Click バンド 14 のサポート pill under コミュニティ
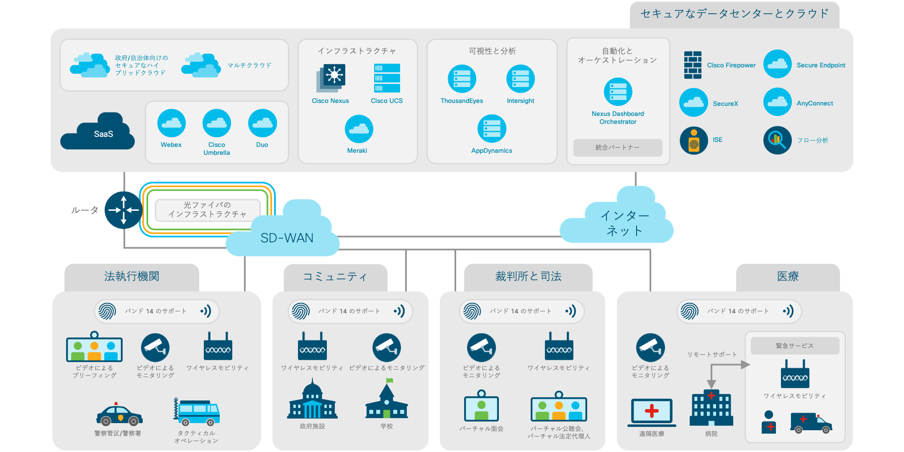Screen dimensions: 904x452 (x=350, y=311)
